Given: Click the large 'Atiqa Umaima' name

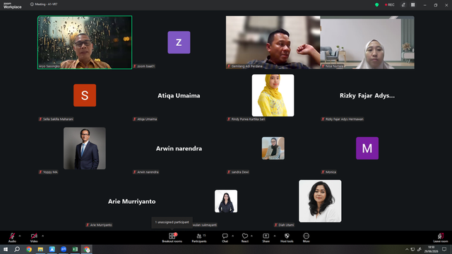Looking at the screenshot, I should pyautogui.click(x=179, y=96).
